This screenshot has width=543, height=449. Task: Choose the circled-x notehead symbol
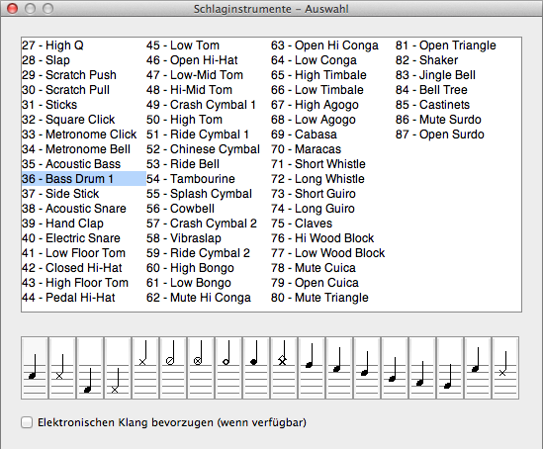tap(201, 368)
